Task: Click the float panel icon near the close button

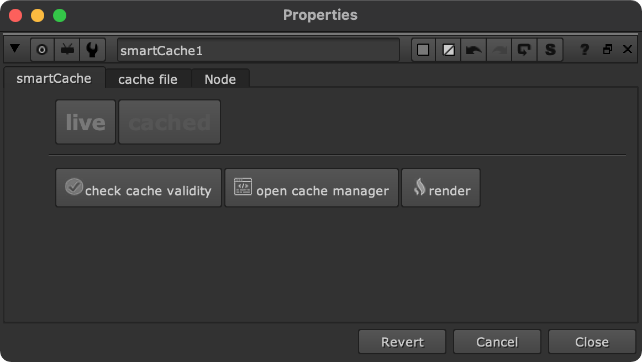Action: 608,49
